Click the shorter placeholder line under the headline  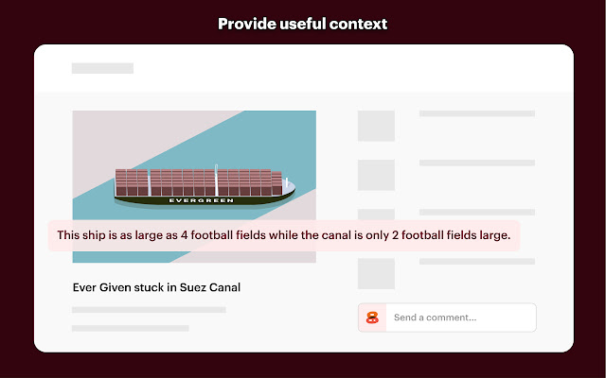pyautogui.click(x=131, y=328)
